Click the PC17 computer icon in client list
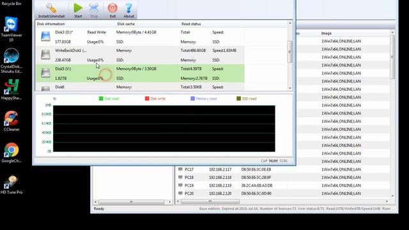Screen dimensions: 409x230 click(180, 169)
